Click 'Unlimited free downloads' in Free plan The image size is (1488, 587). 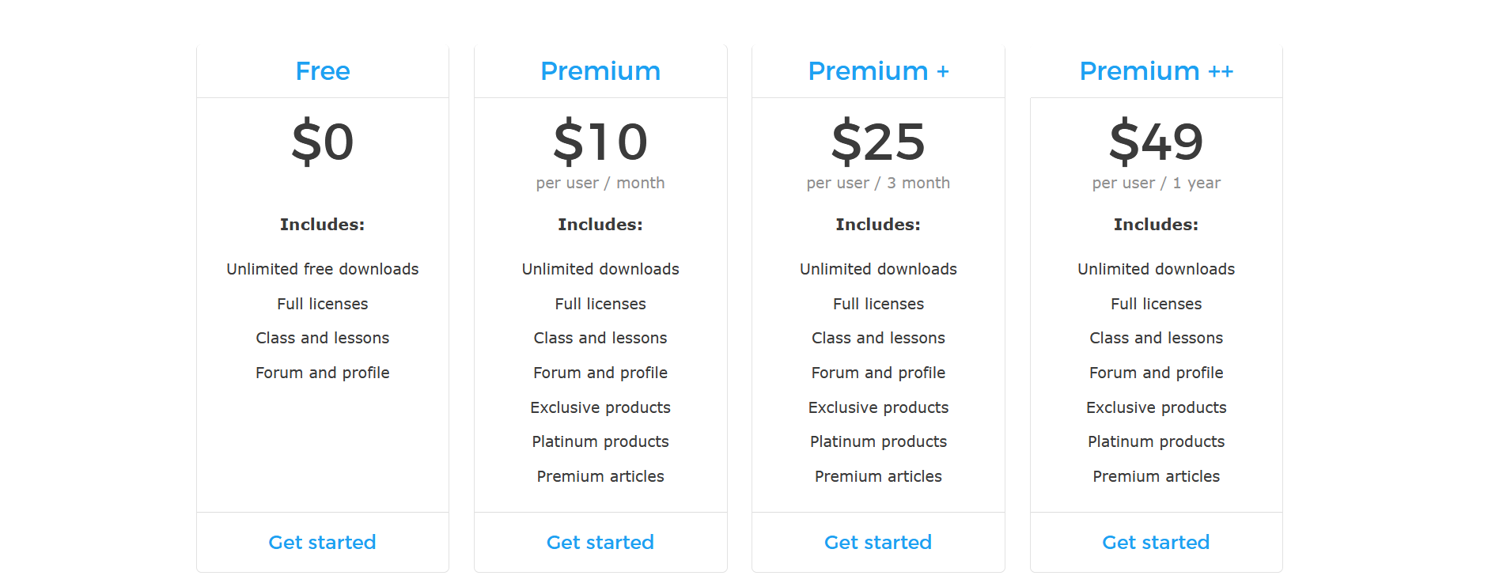tap(323, 269)
